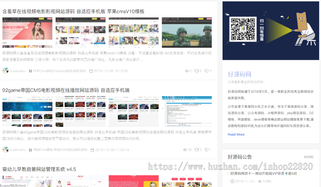Click the 36 view count on 92game post
This screenshot has width=321, height=187.
(x=190, y=150)
